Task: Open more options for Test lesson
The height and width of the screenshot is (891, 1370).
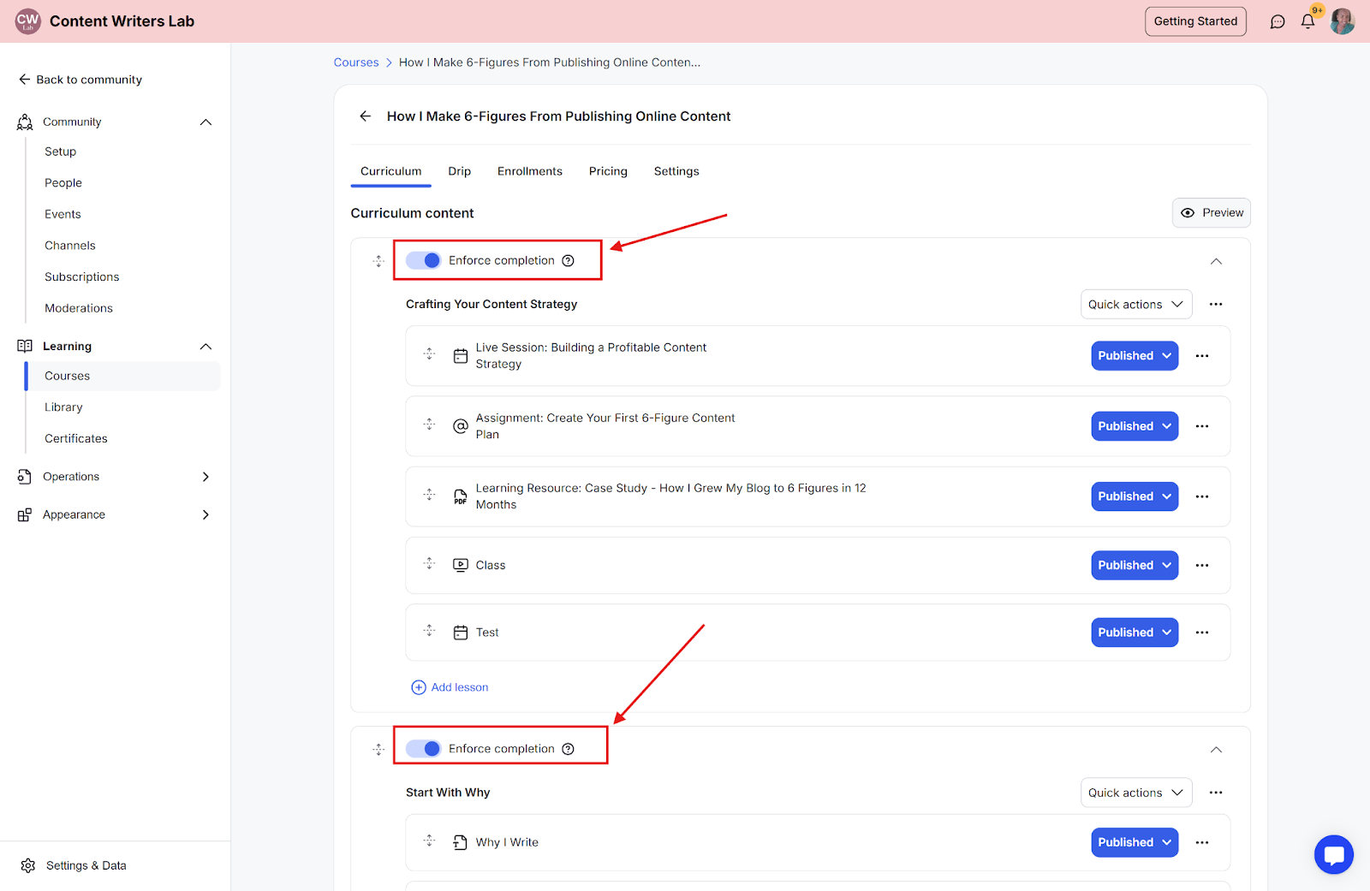Action: pyautogui.click(x=1202, y=633)
